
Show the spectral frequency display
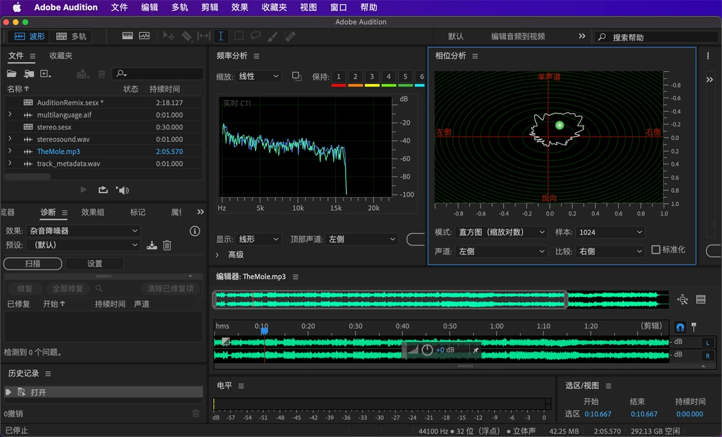pos(128,37)
